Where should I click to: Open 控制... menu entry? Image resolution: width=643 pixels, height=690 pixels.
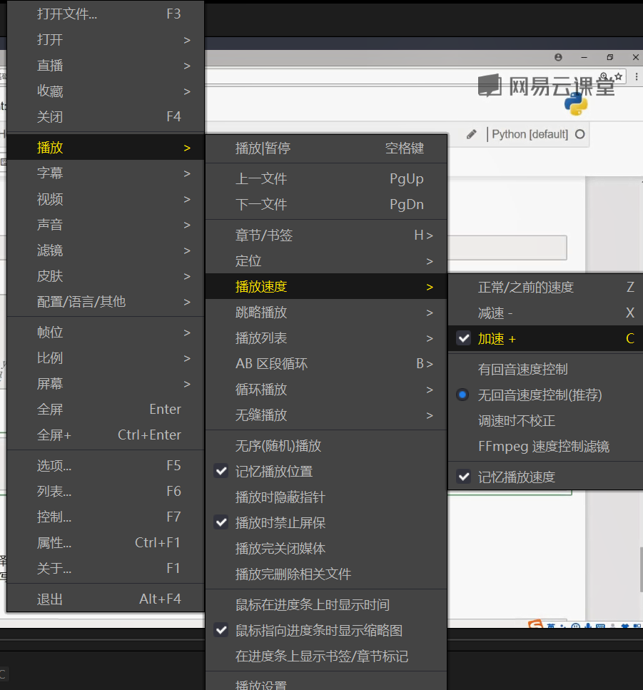click(106, 517)
